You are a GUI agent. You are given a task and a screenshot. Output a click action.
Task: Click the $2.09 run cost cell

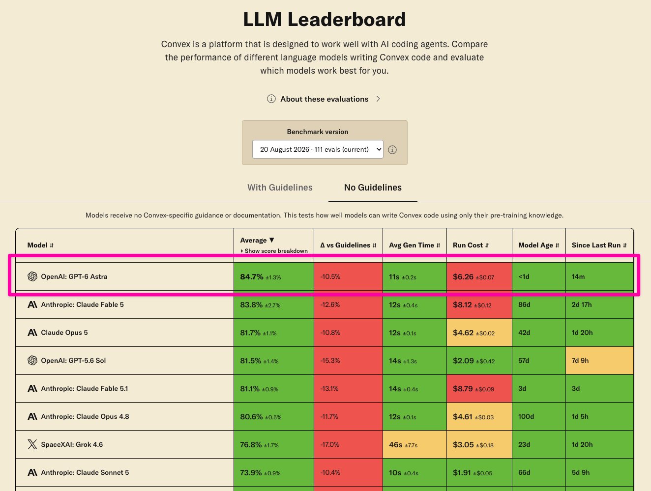click(x=479, y=360)
